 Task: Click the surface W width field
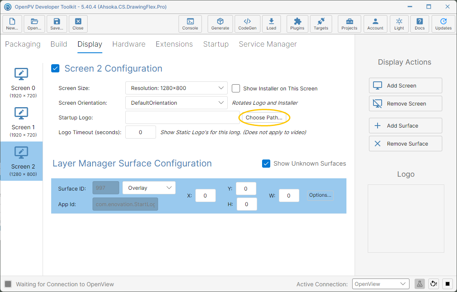click(289, 195)
